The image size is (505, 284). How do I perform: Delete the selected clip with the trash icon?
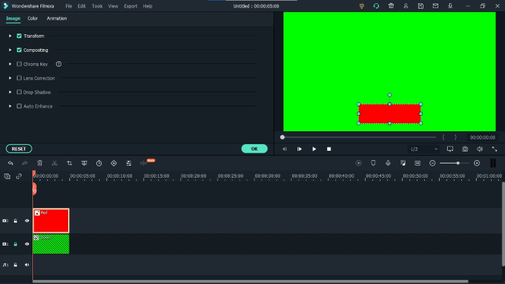click(40, 164)
